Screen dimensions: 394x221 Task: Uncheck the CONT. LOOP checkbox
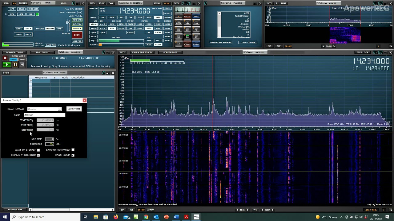click(73, 155)
